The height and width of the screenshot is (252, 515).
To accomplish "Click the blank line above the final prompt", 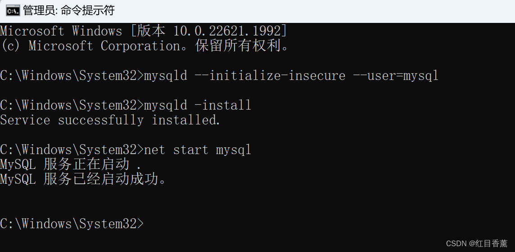I will 257,209.
